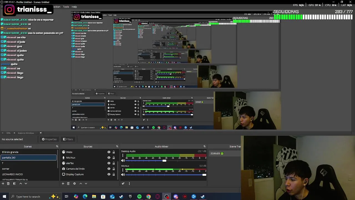Mute Desktop Audio speaker icon
Screen dimensions: 355x200
click(123, 161)
